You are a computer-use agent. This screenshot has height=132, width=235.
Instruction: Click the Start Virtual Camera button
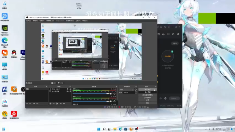(147, 95)
